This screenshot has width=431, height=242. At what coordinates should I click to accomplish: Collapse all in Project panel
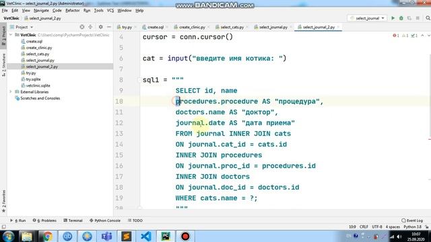pos(90,27)
